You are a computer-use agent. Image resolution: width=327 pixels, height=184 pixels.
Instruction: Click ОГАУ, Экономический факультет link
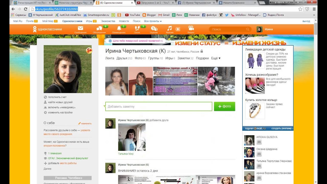coord(68,158)
